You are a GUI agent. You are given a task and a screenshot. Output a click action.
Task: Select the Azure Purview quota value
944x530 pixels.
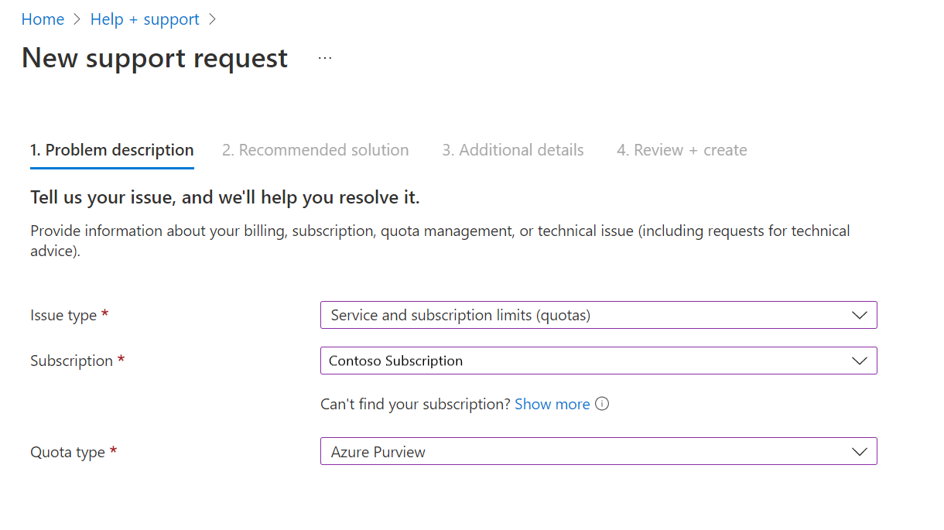pos(378,451)
